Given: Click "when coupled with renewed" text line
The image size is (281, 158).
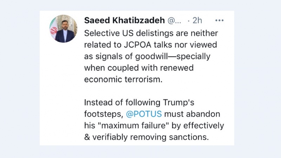Looking at the screenshot, I should [x=139, y=68].
